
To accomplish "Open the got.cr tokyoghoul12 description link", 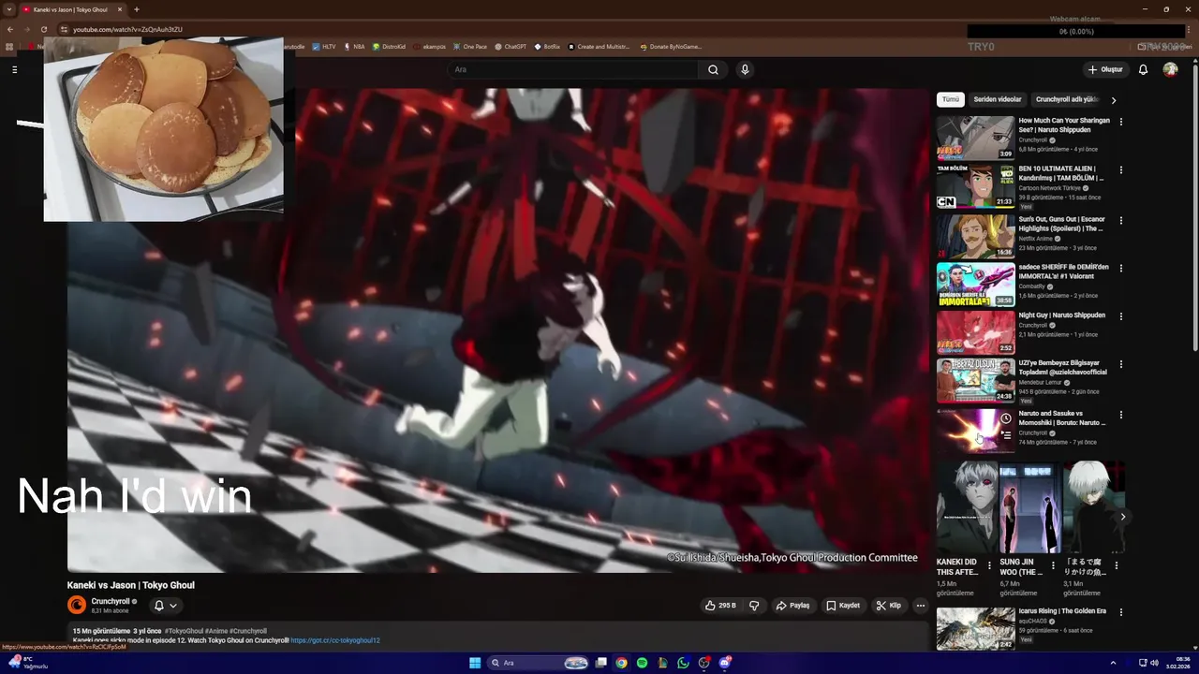I will tap(335, 640).
